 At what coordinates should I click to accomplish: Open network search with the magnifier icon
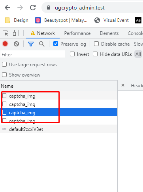pos(41,44)
